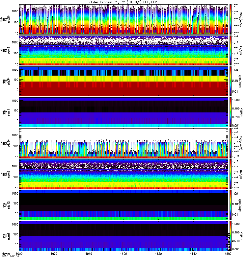The image size is (247, 263).
Task: Click the time axis label "1000" at bottom
Action: coord(19,253)
